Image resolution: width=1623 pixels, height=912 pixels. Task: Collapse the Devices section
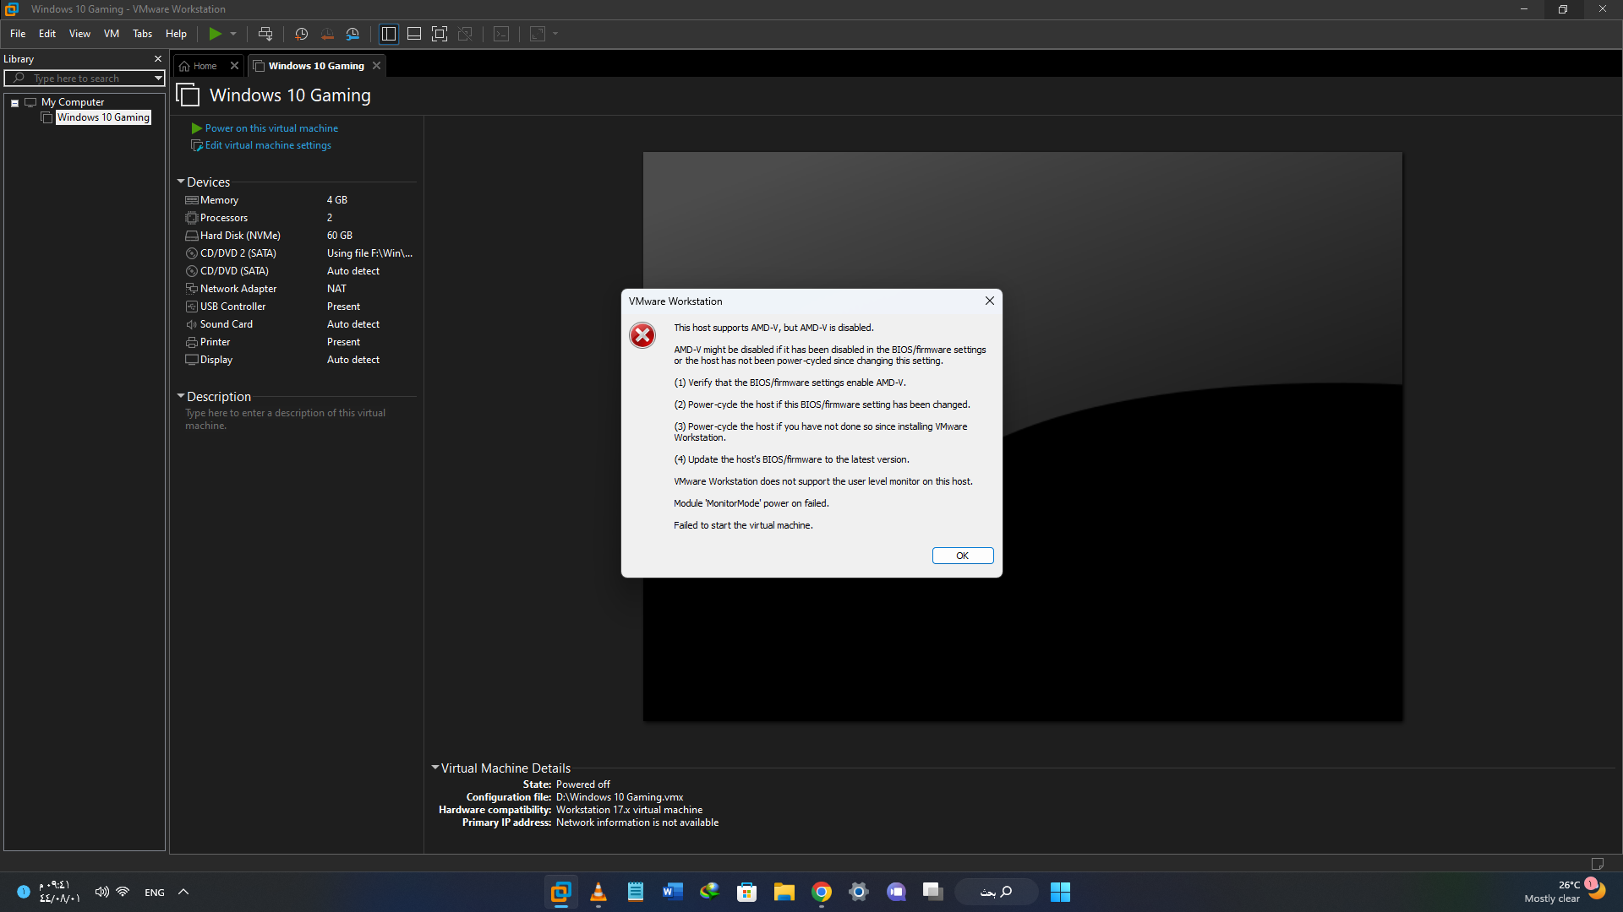(x=181, y=182)
